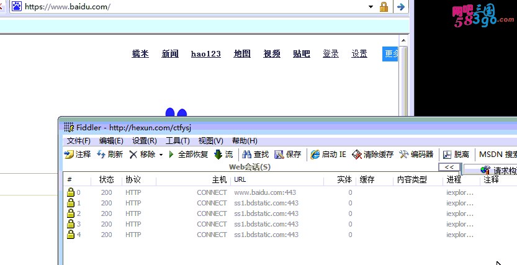Viewport: 517px width, 265px height.
Task: Expand the 移除 dropdown arrow
Action: coord(161,155)
